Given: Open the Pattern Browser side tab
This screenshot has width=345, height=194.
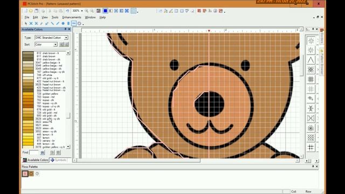Looking at the screenshot, I should coord(321,61).
